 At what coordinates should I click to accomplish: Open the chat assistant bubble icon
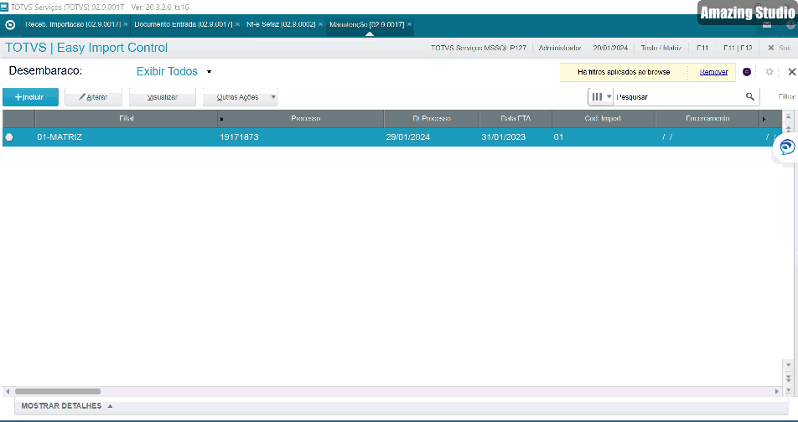click(787, 147)
